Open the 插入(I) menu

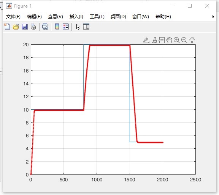[x=76, y=17]
